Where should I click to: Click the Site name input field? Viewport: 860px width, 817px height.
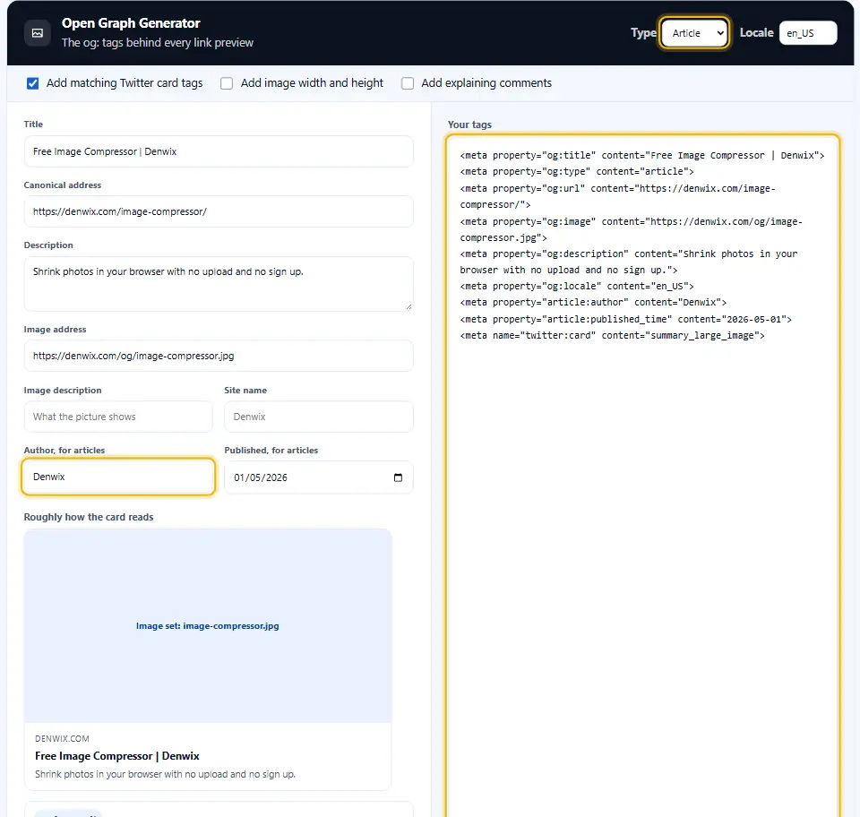tap(319, 417)
